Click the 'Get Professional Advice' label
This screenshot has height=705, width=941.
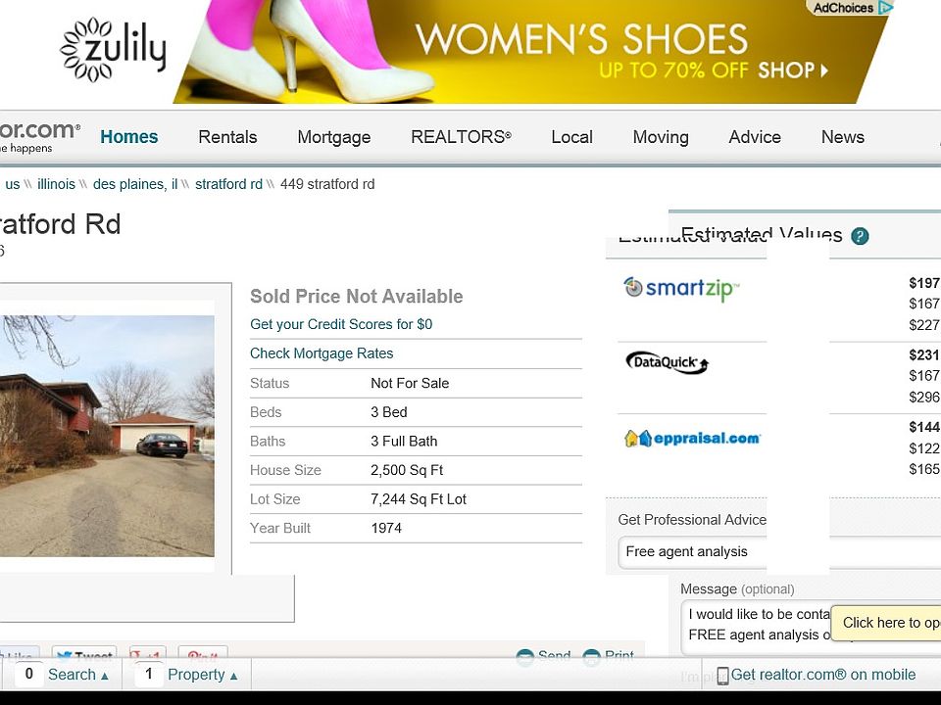click(x=692, y=520)
